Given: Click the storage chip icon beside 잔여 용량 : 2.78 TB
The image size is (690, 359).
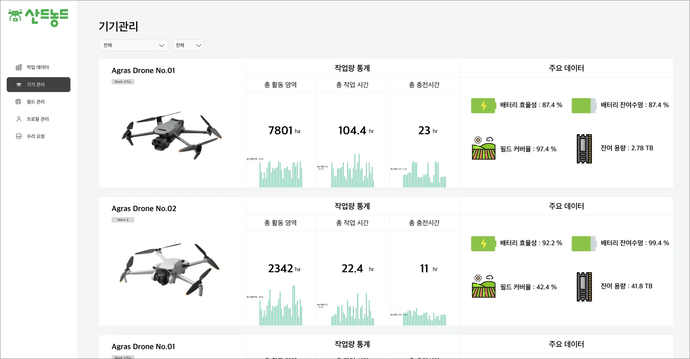Looking at the screenshot, I should (x=584, y=149).
